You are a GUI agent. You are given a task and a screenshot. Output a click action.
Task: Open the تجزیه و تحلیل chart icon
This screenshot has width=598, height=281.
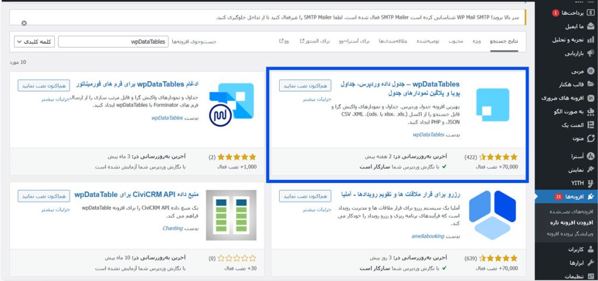click(590, 40)
